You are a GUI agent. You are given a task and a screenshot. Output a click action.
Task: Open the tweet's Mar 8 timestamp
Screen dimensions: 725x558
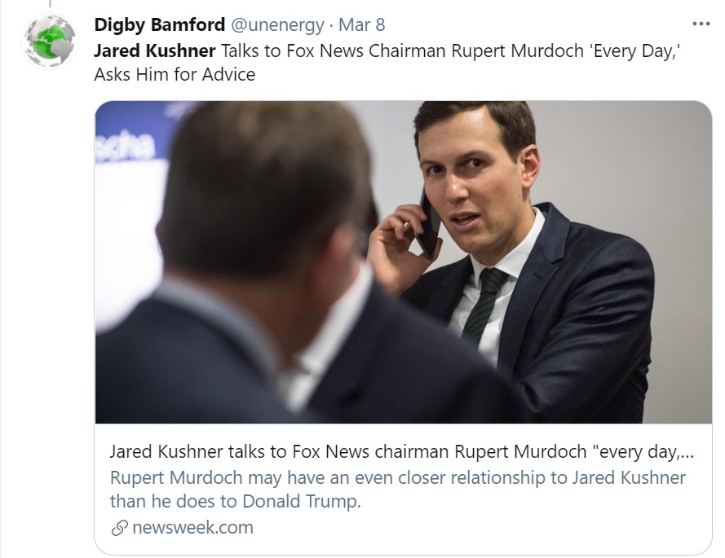click(x=362, y=25)
